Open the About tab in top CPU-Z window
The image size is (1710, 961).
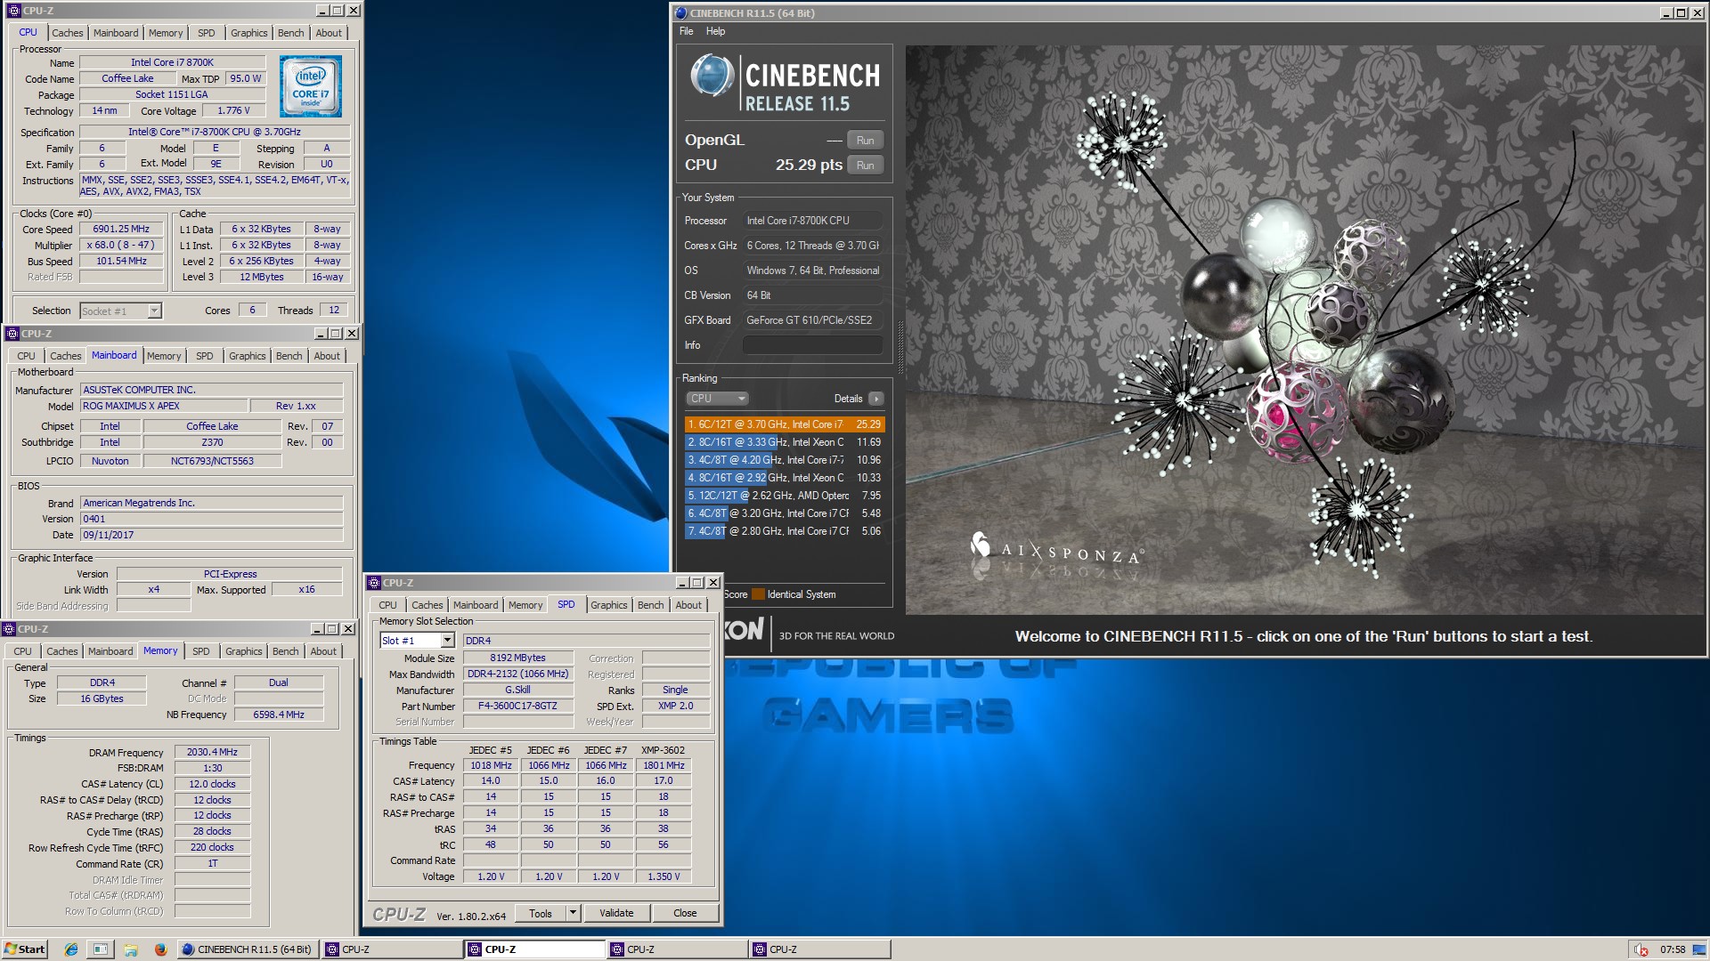pyautogui.click(x=329, y=33)
